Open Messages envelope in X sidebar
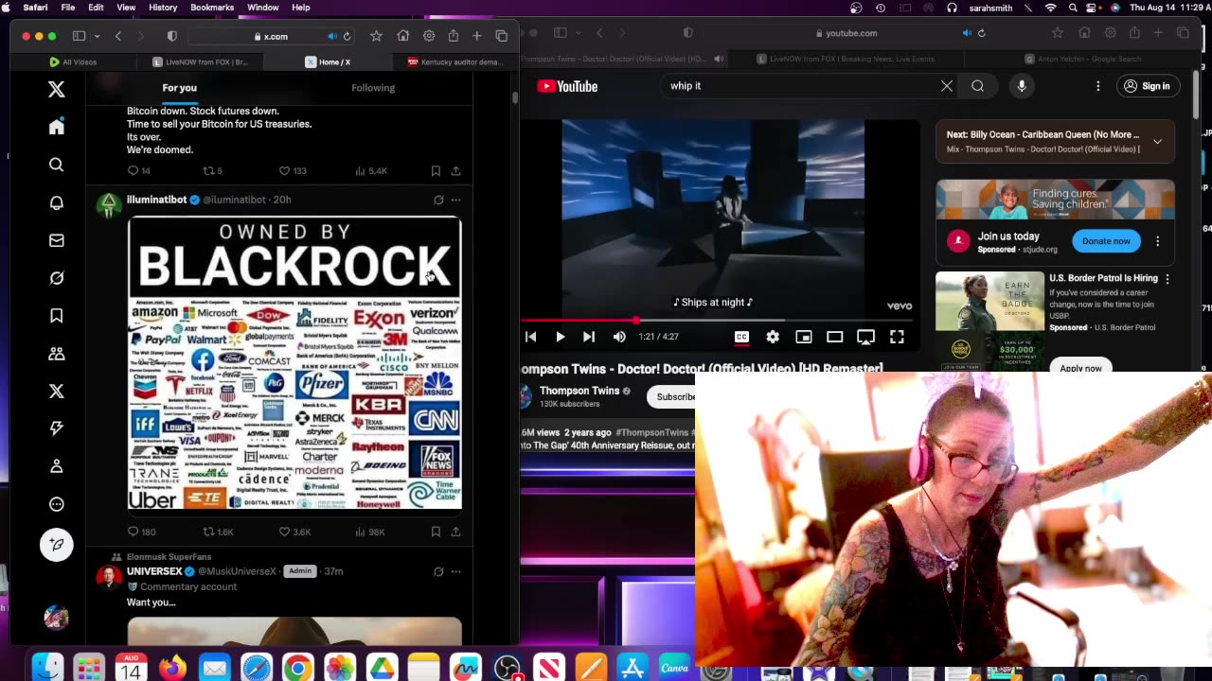Viewport: 1212px width, 681px height. (x=57, y=240)
